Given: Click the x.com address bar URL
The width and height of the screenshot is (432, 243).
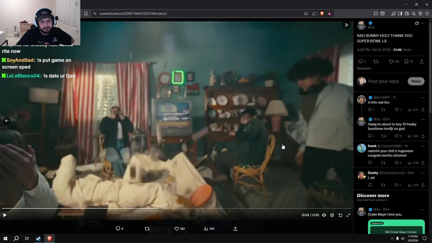Looking at the screenshot, I should [133, 13].
